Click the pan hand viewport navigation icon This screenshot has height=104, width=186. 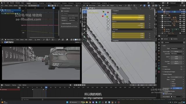click(108, 23)
